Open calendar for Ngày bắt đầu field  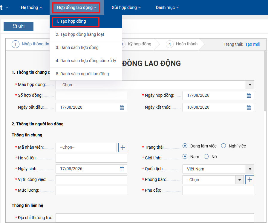coord(122,107)
